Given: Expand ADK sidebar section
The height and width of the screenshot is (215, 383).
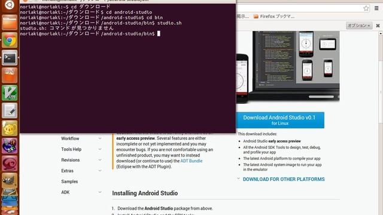Looking at the screenshot, I should click(x=100, y=192).
